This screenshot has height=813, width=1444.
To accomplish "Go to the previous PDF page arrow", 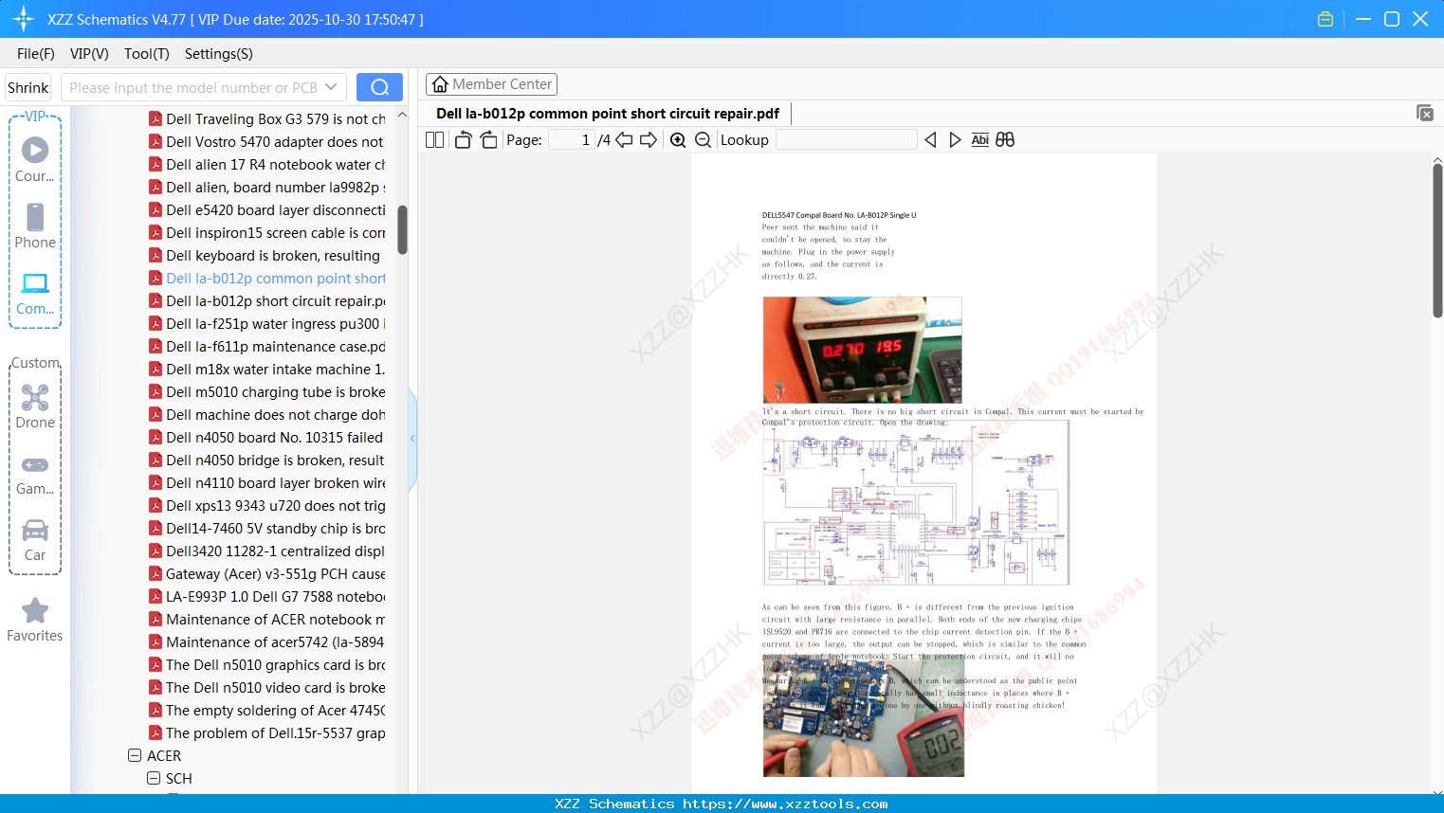I will [624, 140].
